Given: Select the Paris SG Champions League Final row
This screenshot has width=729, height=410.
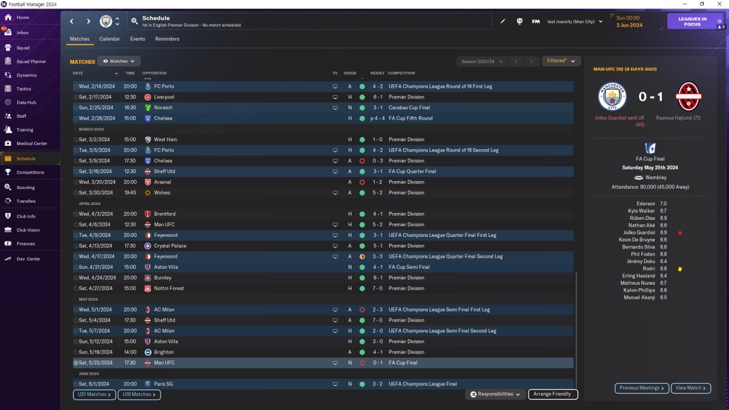Looking at the screenshot, I should [323, 384].
